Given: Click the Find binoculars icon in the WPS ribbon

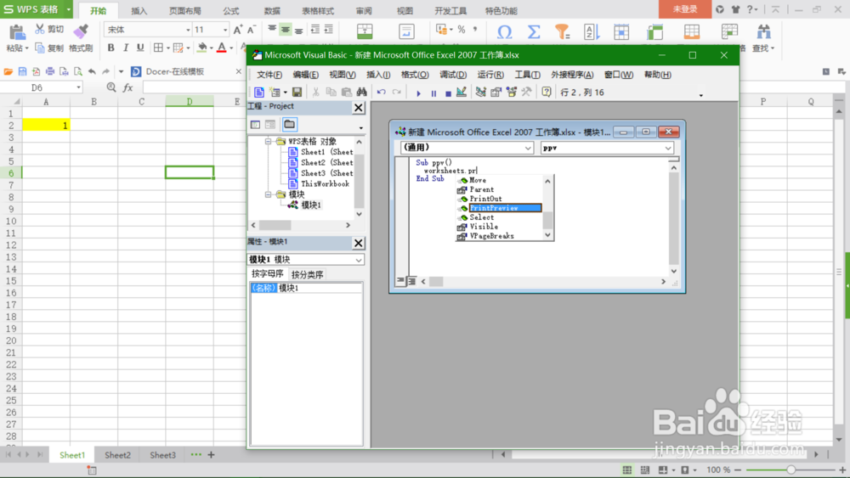Looking at the screenshot, I should 763,32.
